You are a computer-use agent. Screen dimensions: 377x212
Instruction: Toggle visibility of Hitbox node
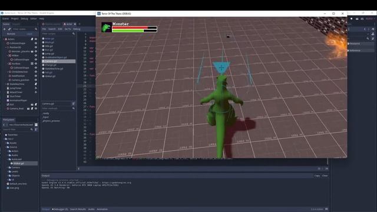coord(36,55)
